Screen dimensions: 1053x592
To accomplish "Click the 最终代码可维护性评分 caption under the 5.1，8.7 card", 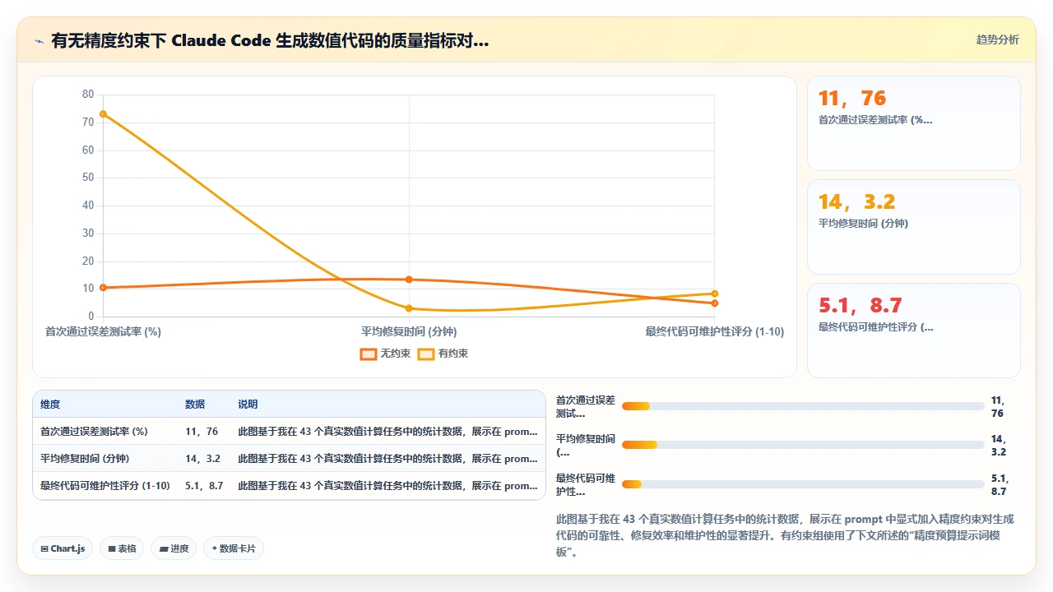I will tap(875, 327).
